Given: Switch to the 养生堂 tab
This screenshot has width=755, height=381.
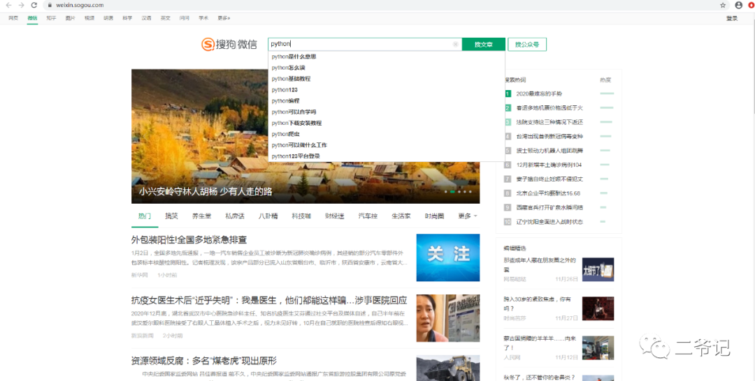Looking at the screenshot, I should point(202,216).
